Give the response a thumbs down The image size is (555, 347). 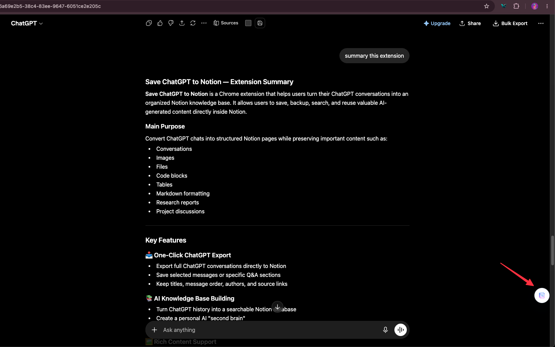point(171,23)
